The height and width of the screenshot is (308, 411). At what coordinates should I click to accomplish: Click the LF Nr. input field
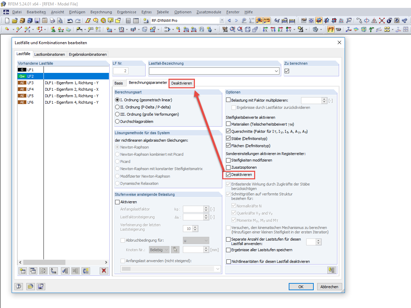point(120,71)
